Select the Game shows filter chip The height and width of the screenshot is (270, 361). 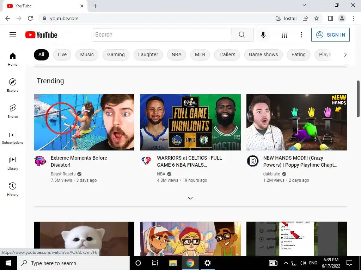(263, 54)
